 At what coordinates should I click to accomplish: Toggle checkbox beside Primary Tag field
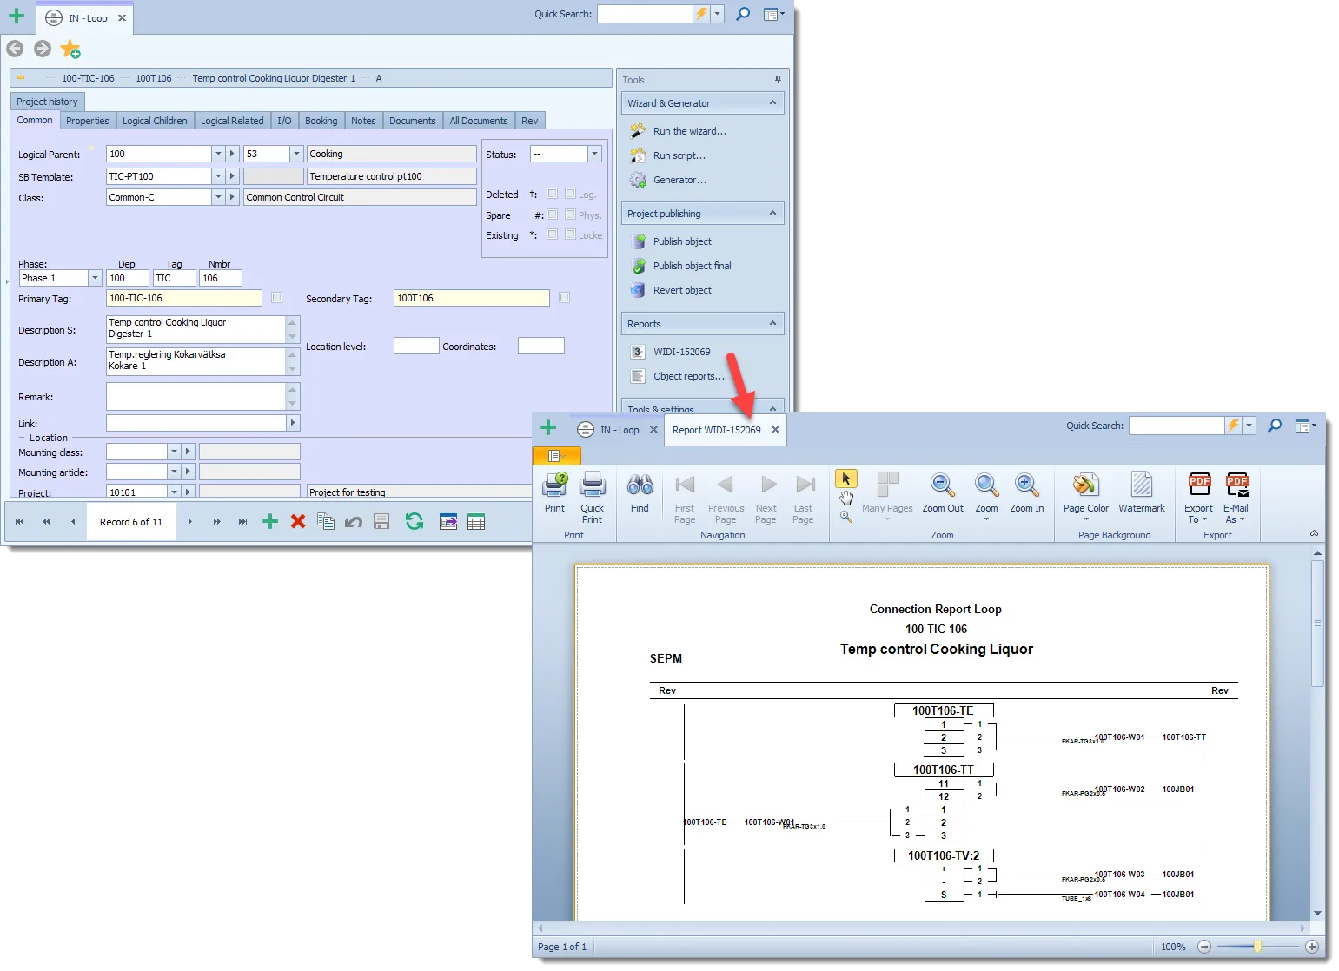277,298
